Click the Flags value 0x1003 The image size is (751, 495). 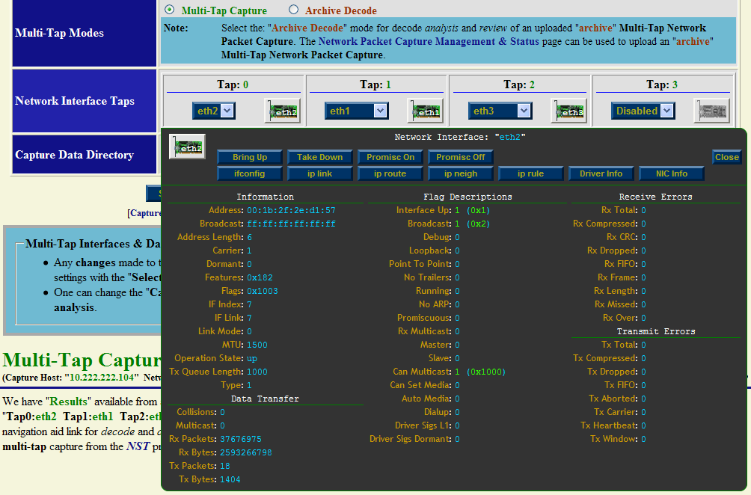click(x=262, y=291)
